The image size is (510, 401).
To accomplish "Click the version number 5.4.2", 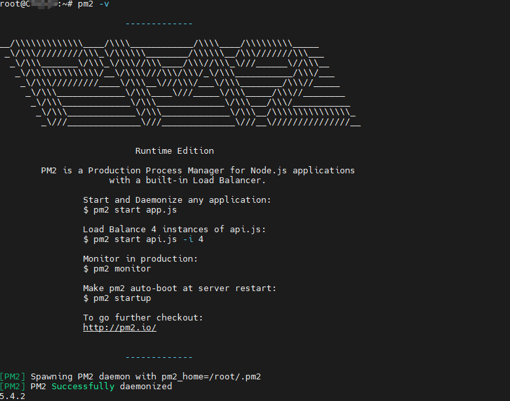I will (12, 396).
